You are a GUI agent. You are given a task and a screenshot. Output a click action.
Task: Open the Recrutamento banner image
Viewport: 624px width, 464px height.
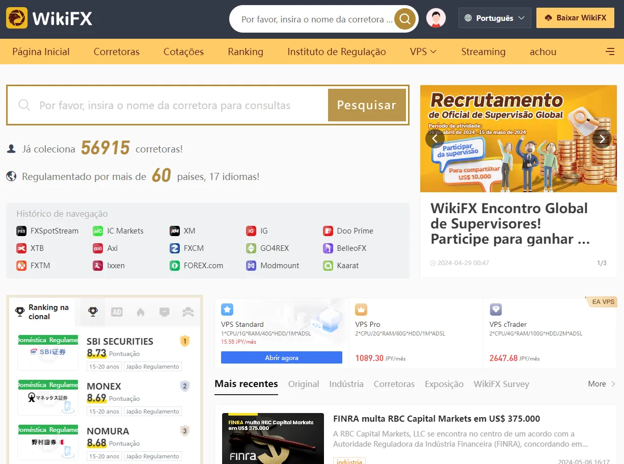coord(519,139)
